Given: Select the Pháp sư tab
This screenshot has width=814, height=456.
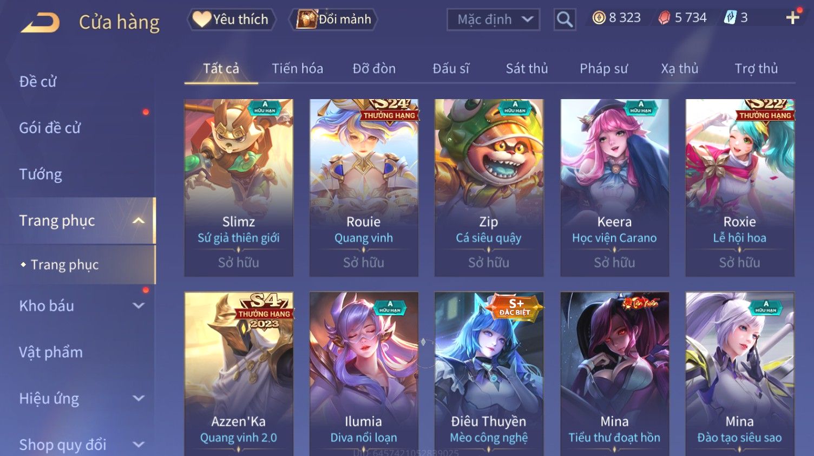Looking at the screenshot, I should pos(603,69).
